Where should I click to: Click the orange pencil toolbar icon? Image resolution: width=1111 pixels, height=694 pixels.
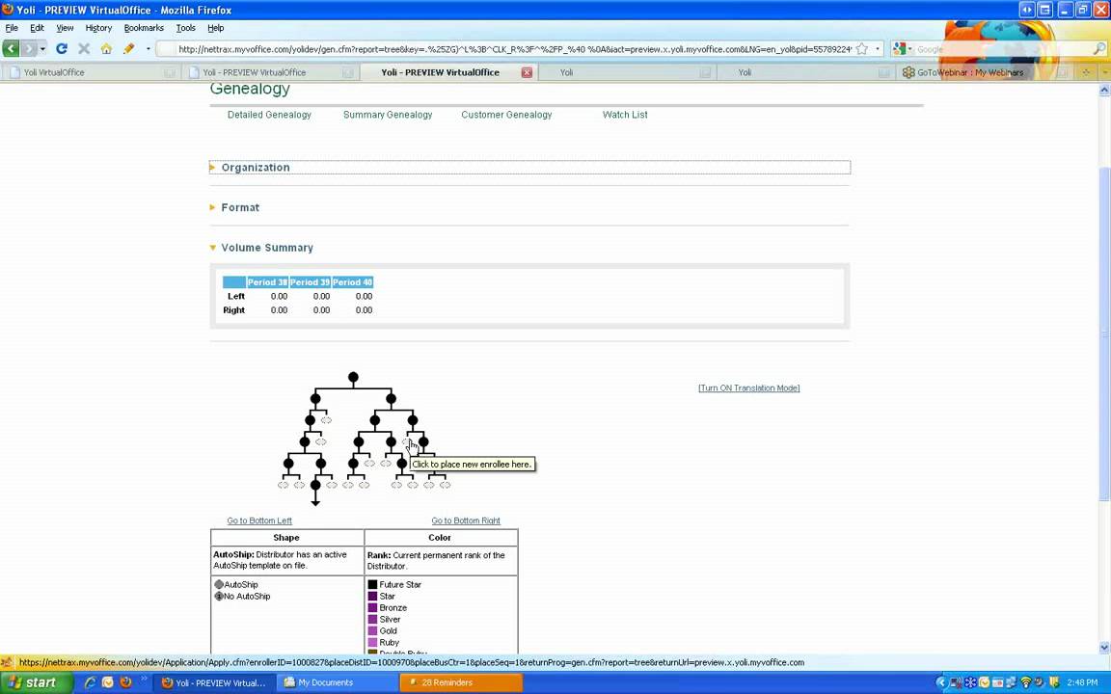click(x=128, y=49)
